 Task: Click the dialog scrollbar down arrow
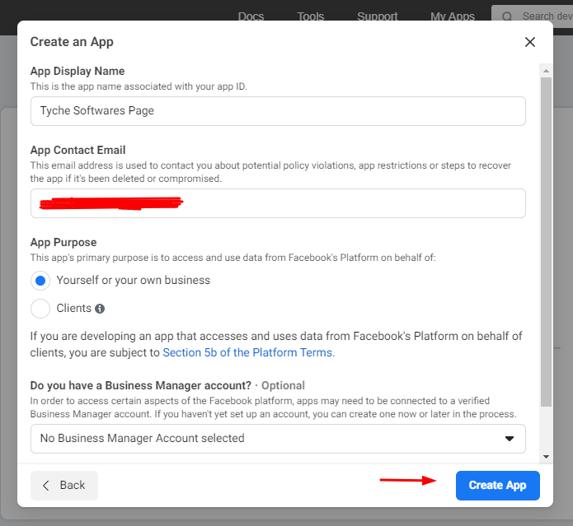546,457
